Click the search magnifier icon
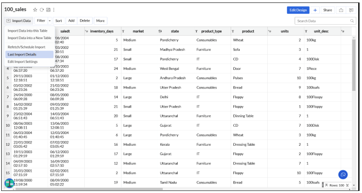 point(352,21)
